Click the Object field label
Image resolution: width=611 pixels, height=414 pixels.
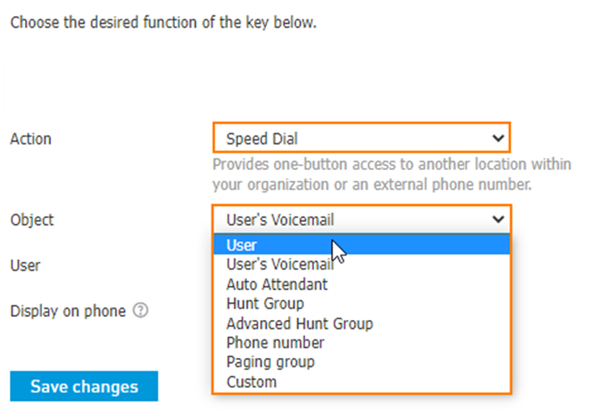(x=32, y=220)
